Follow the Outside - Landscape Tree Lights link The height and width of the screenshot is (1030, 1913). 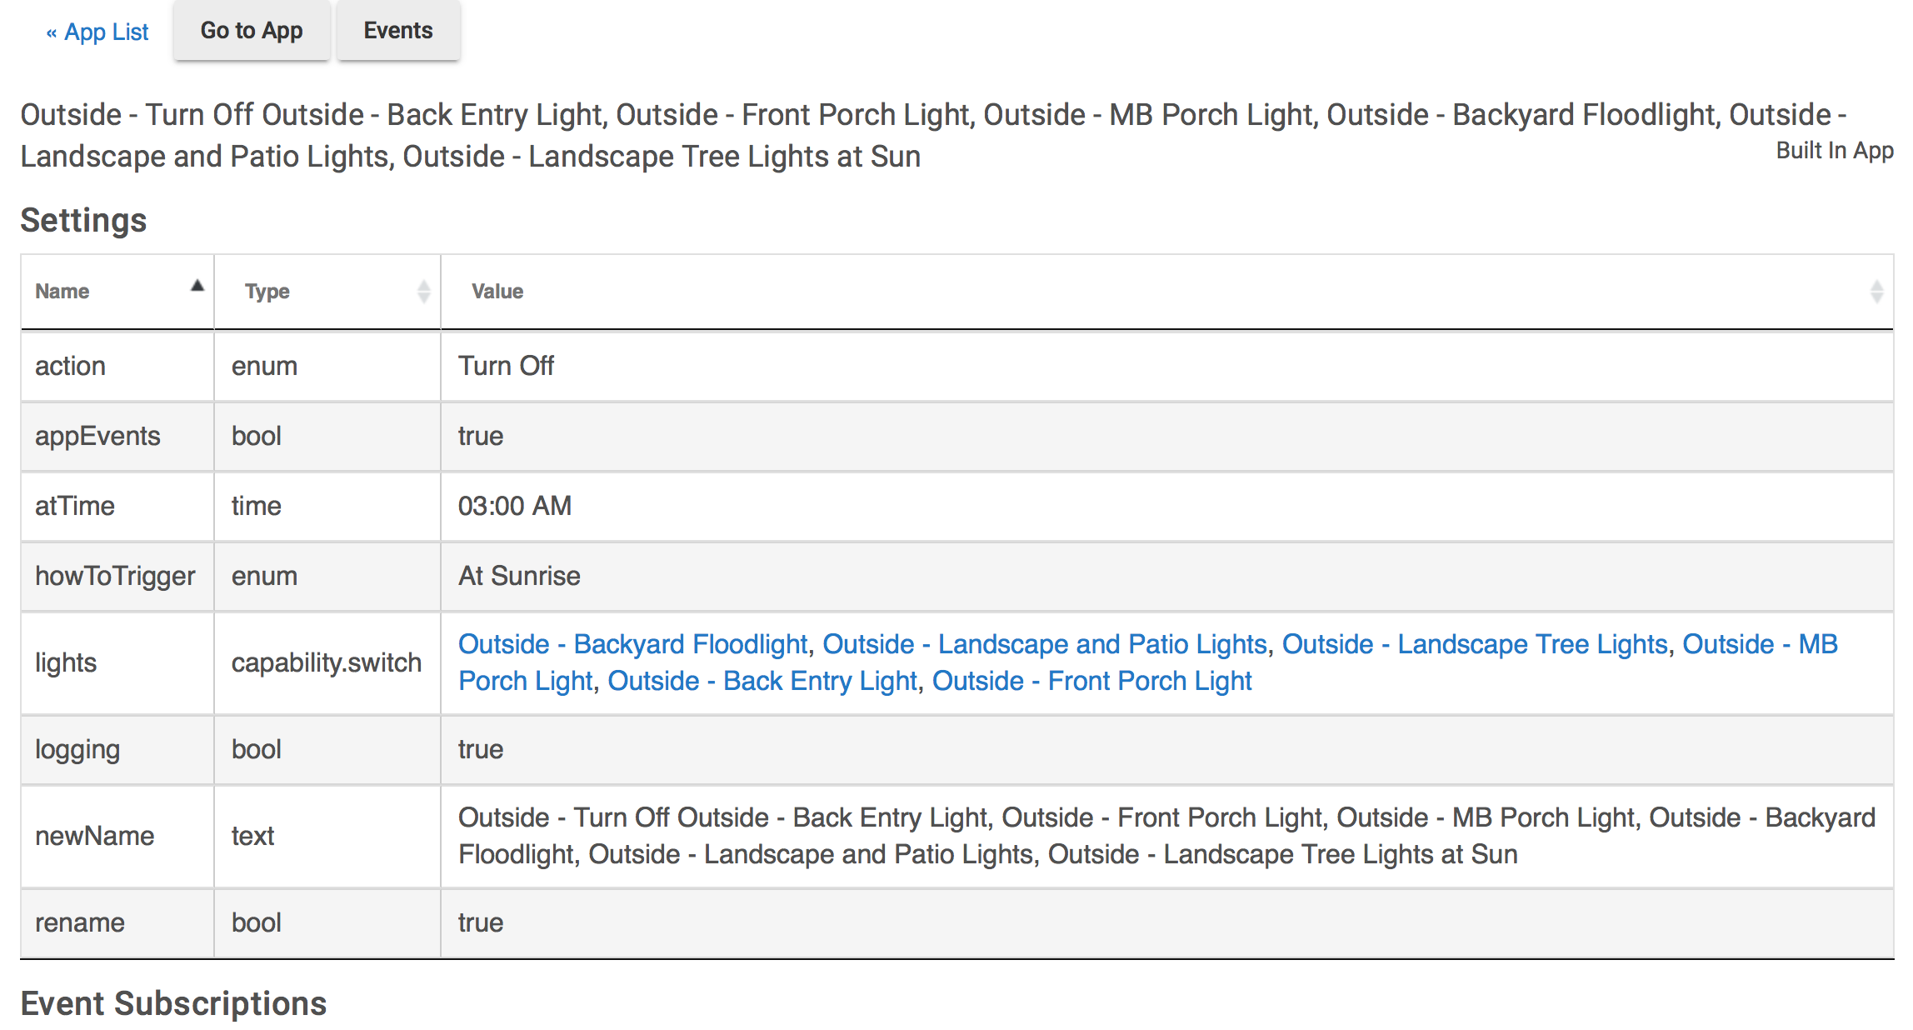tap(1474, 644)
